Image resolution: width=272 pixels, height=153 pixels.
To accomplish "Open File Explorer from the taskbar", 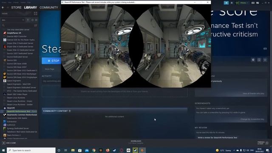I will [x=73, y=150].
